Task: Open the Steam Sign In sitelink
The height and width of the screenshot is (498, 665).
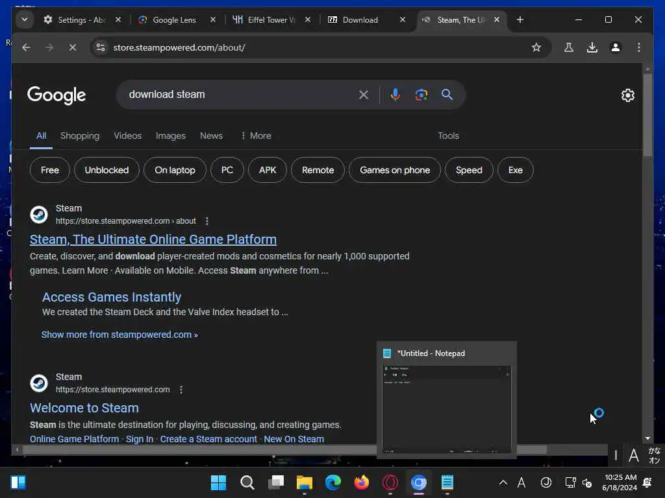Action: [140, 439]
